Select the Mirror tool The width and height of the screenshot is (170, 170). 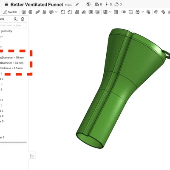pos(116,12)
